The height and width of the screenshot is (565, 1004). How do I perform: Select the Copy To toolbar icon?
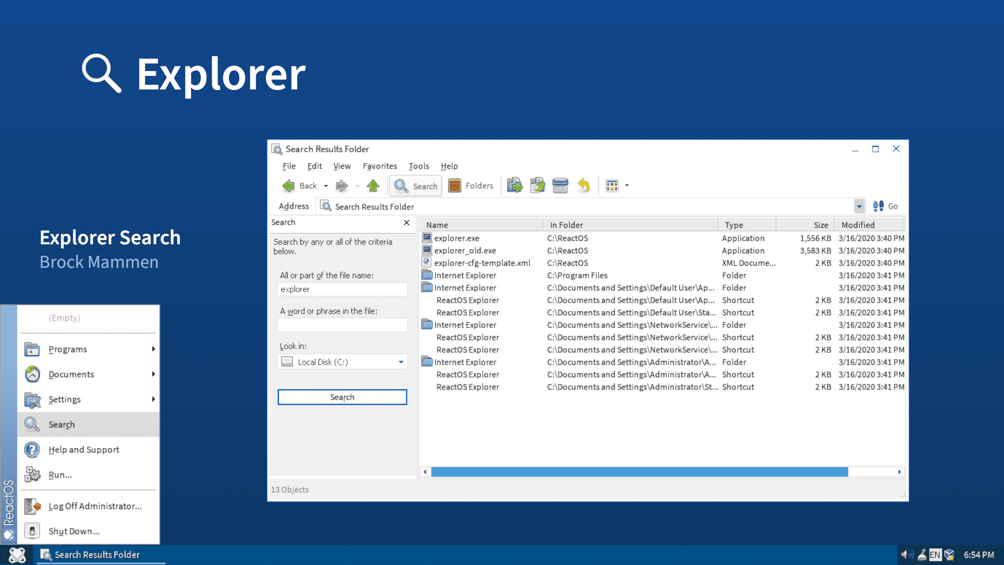[538, 186]
